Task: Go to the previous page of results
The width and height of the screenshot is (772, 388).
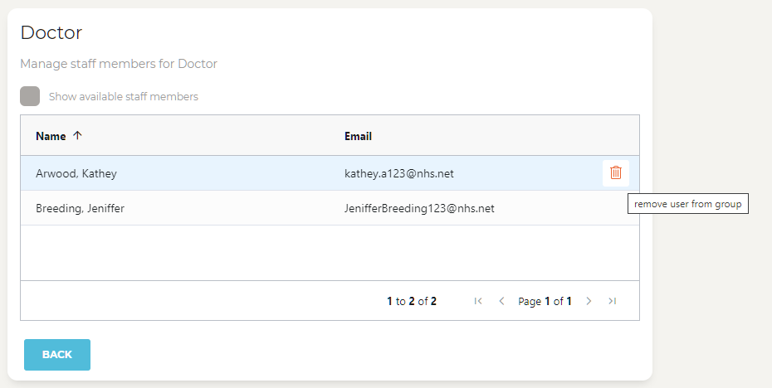Action: [x=501, y=301]
